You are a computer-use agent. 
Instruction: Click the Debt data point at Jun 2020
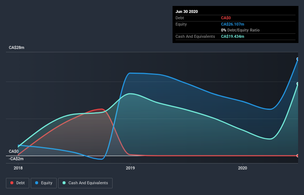coord(298,156)
